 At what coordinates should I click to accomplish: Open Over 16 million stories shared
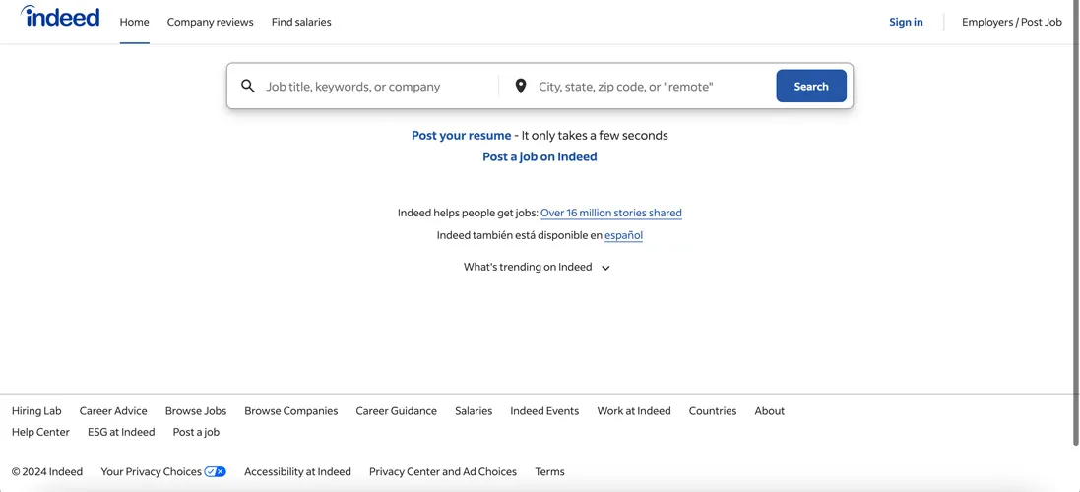[x=611, y=214]
